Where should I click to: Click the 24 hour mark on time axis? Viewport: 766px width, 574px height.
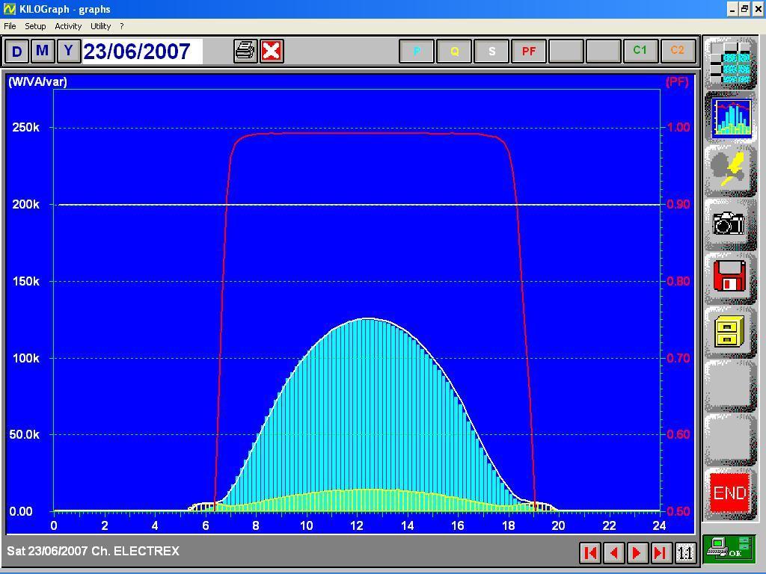659,525
